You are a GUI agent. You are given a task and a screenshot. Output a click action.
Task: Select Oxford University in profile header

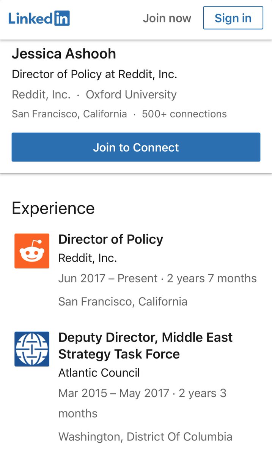(x=131, y=95)
